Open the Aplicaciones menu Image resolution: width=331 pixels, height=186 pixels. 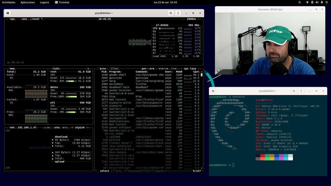pyautogui.click(x=27, y=2)
